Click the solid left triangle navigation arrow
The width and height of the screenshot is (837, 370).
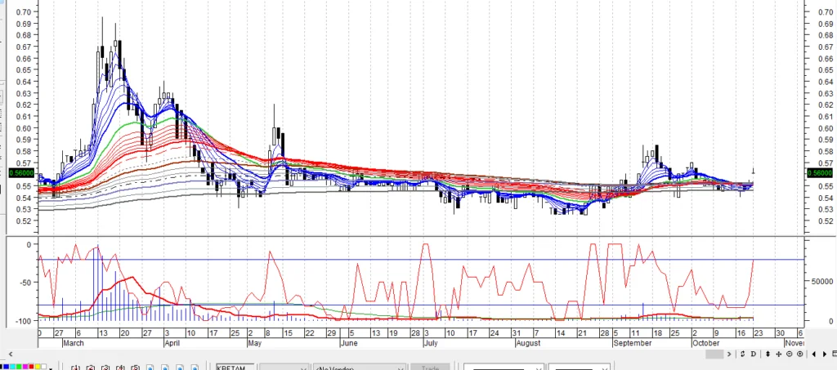[814, 354]
